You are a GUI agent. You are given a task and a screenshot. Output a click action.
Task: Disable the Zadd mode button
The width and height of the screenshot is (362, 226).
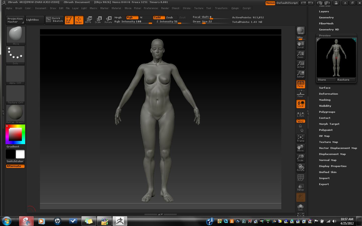point(159,18)
